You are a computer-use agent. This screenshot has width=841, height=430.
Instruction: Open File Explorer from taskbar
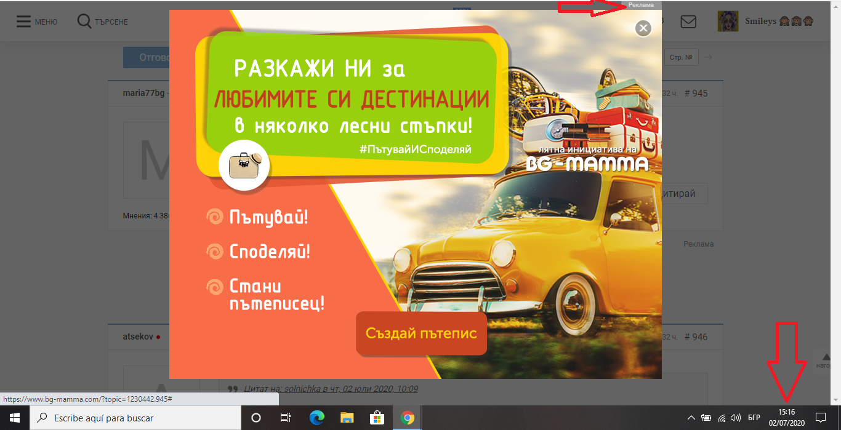(347, 418)
